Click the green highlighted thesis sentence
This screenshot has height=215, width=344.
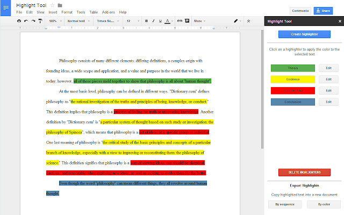pos(142,81)
